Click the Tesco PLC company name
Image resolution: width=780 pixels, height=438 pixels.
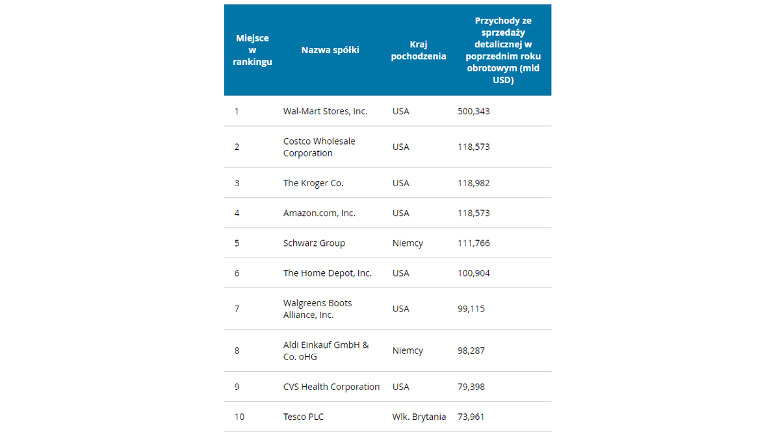tap(304, 417)
